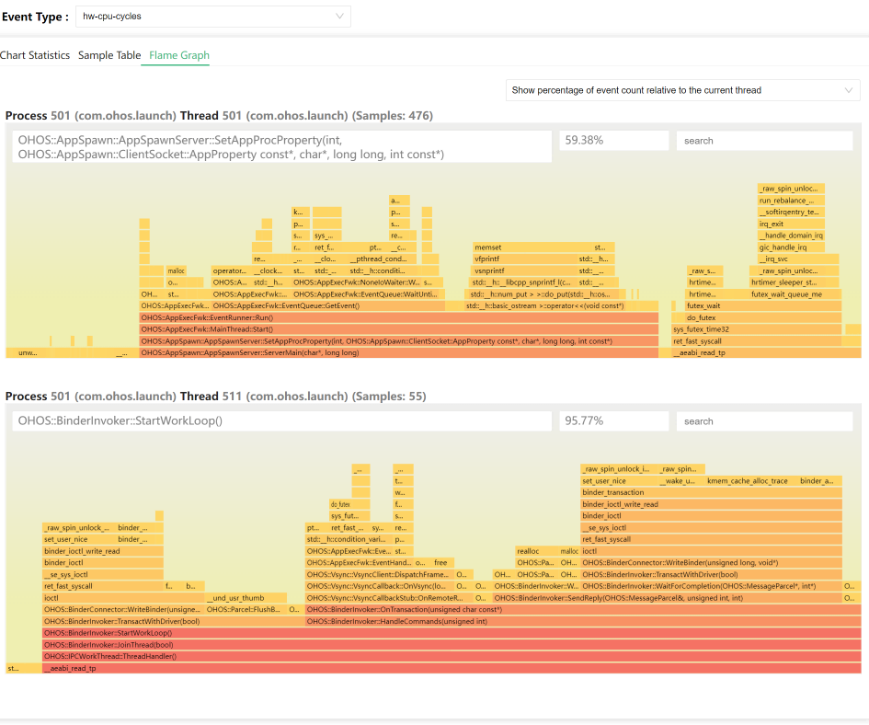869x725 pixels.
Task: Select the kmem_cache_alloc_trace flame block
Action: coord(748,480)
